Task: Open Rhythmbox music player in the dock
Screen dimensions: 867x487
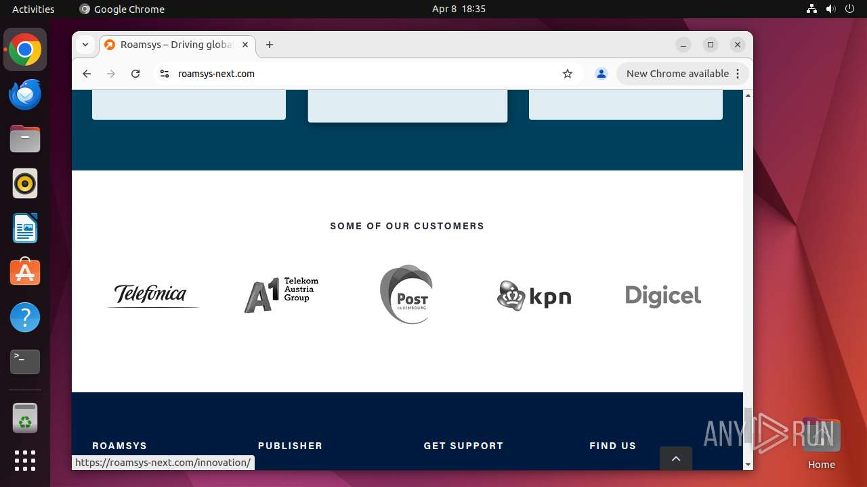Action: click(25, 183)
